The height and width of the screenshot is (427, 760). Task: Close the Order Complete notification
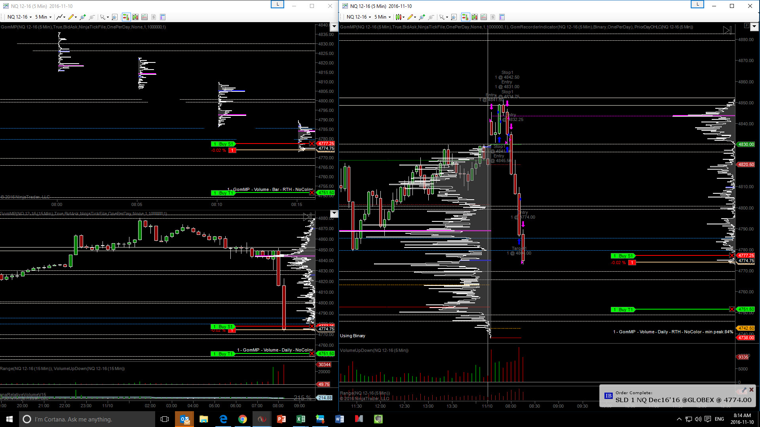(751, 390)
